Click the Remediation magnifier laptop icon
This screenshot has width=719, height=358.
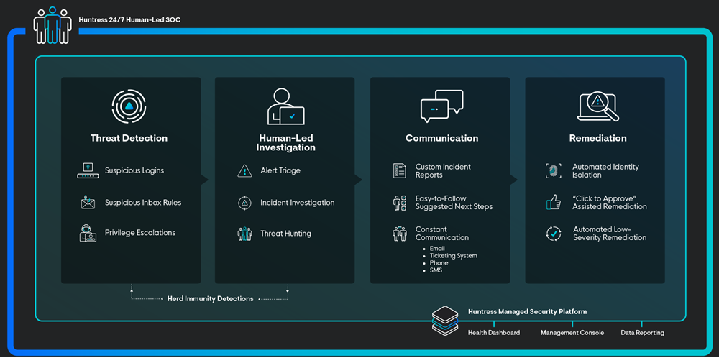tap(597, 107)
